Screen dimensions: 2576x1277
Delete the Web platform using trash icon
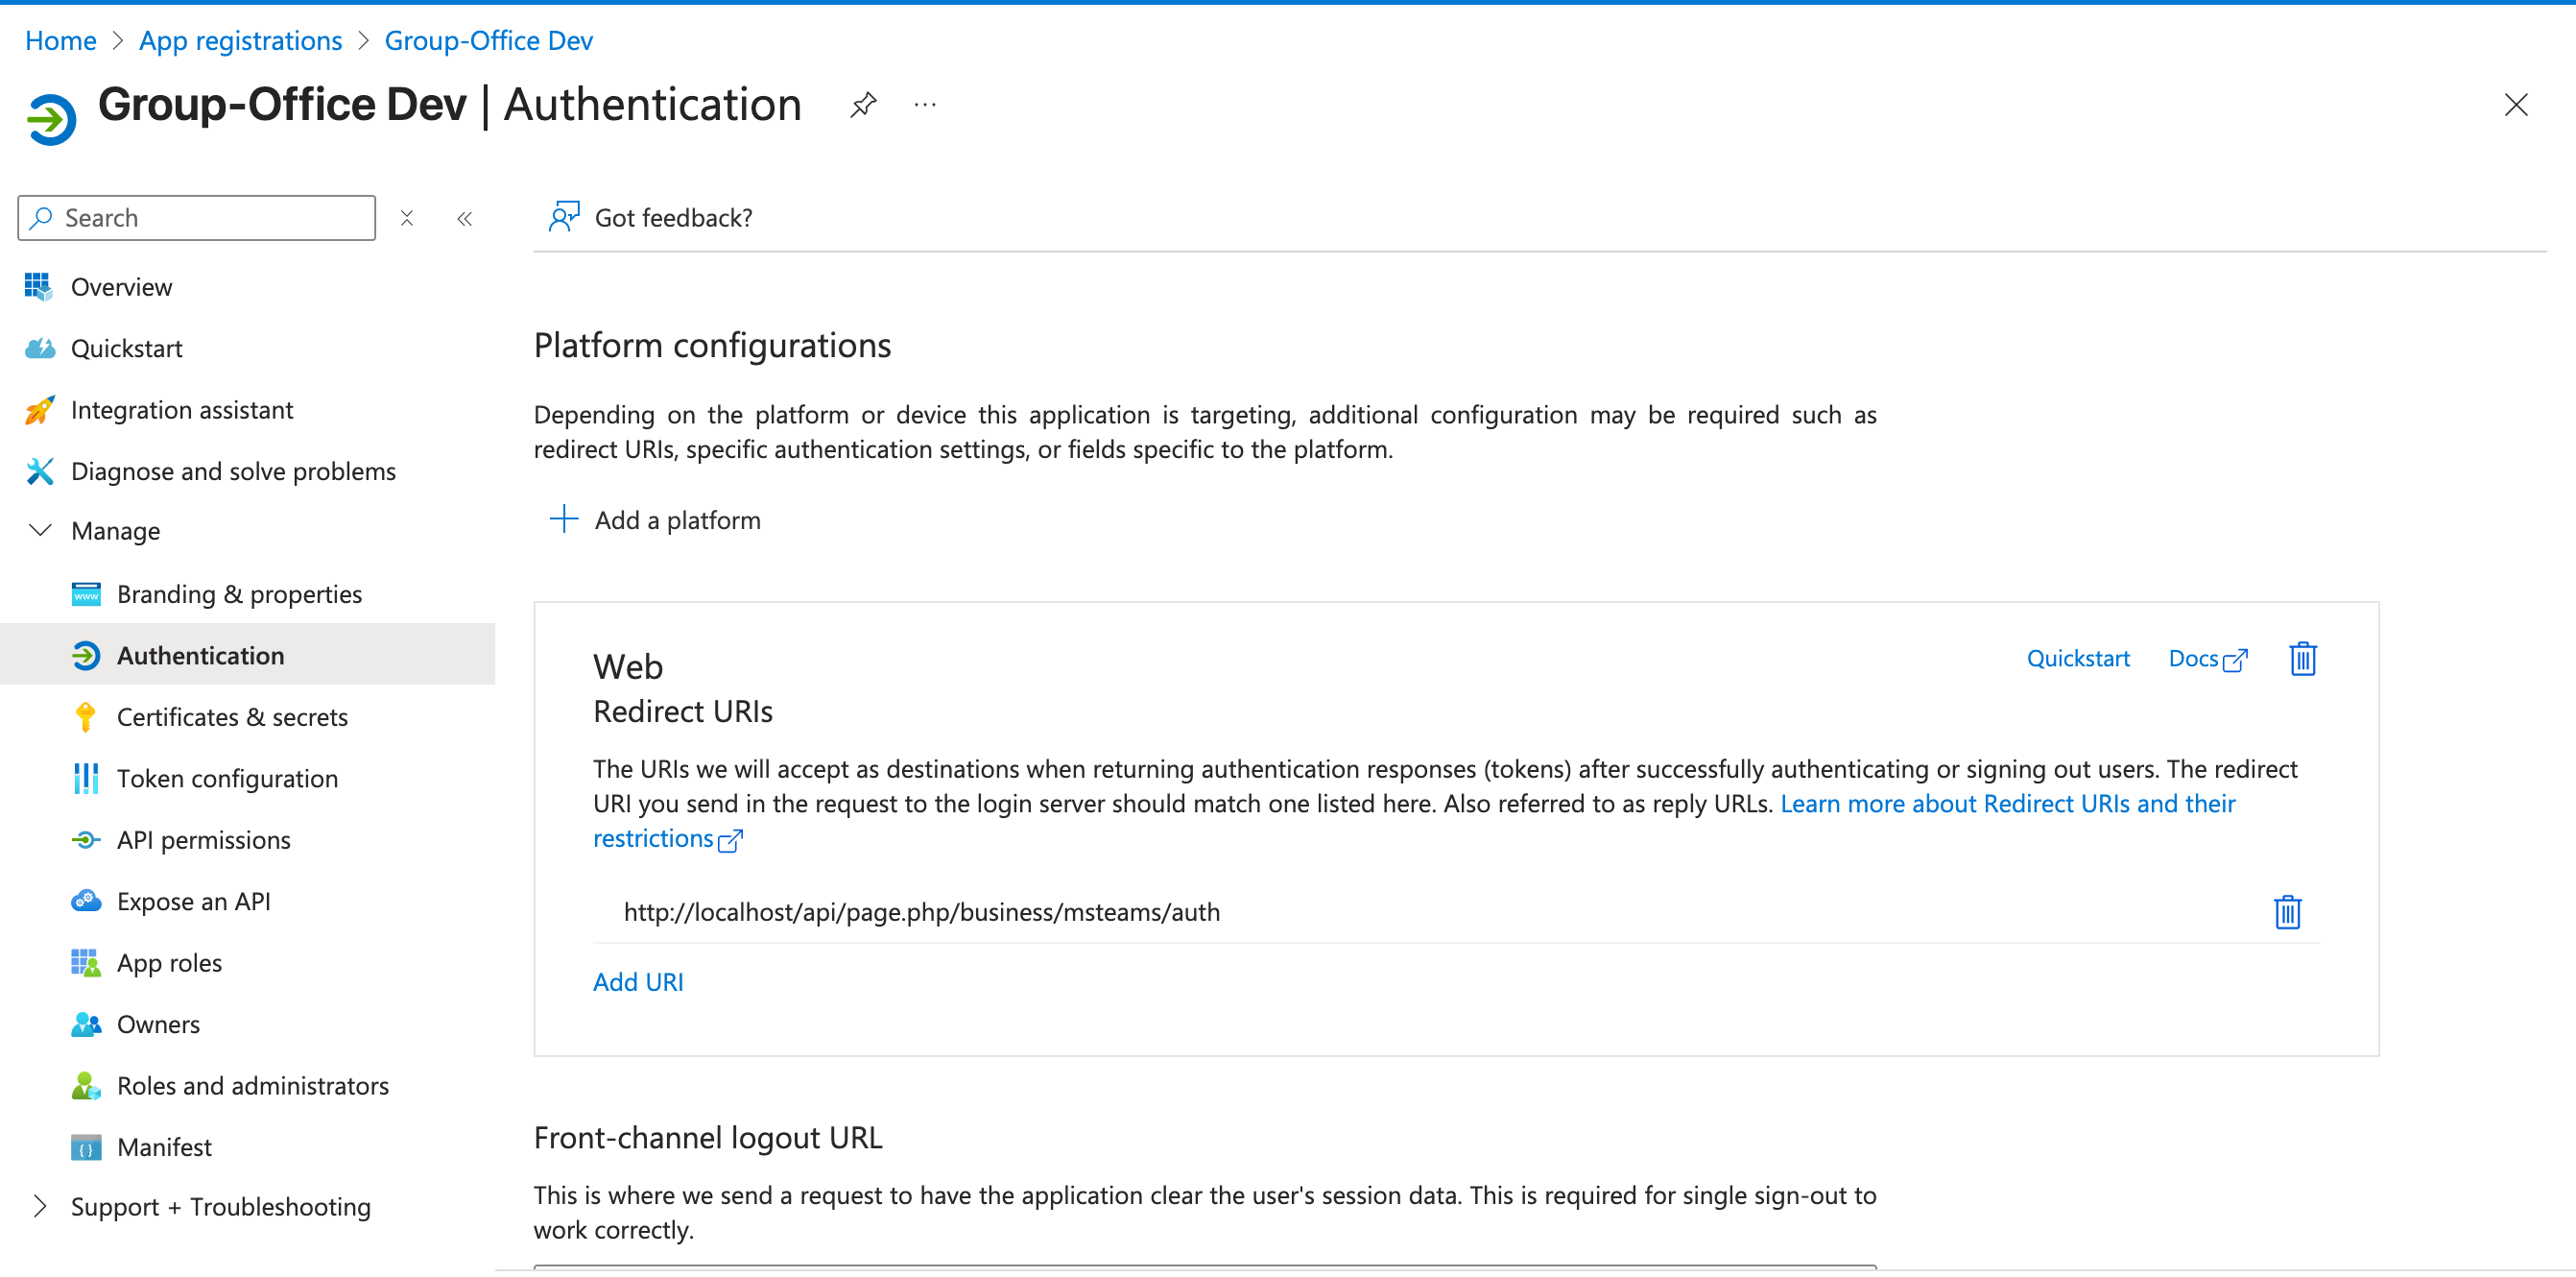(x=2302, y=659)
